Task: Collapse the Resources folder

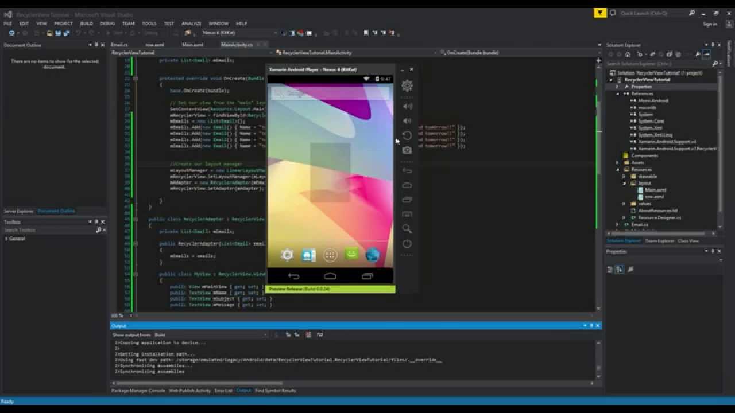Action: tap(618, 169)
